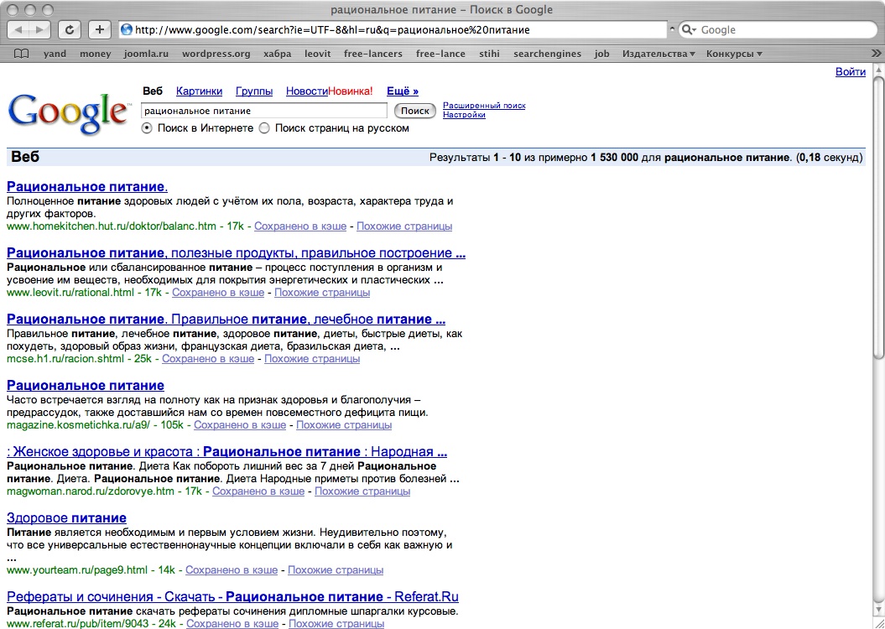Click the globe site icon in the address bar
885x629 pixels.
tap(127, 30)
